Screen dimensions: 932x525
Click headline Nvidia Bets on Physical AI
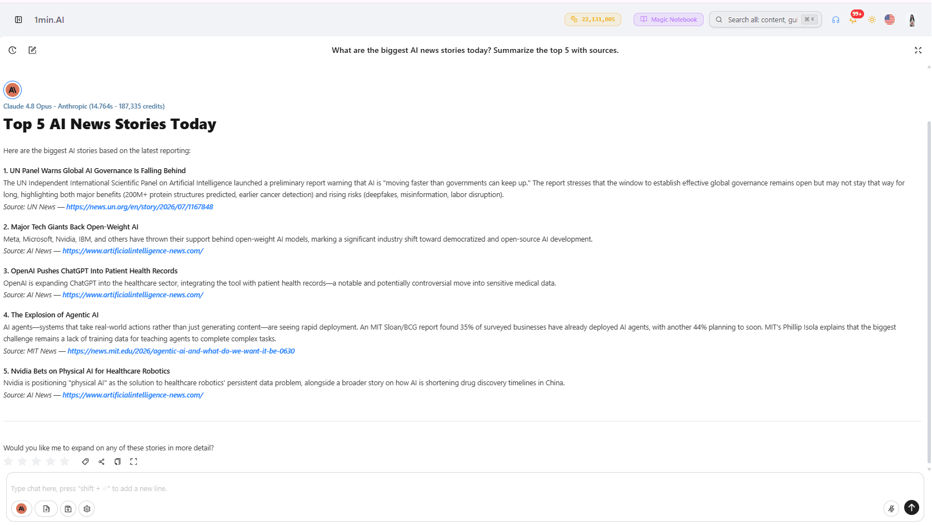click(x=86, y=371)
